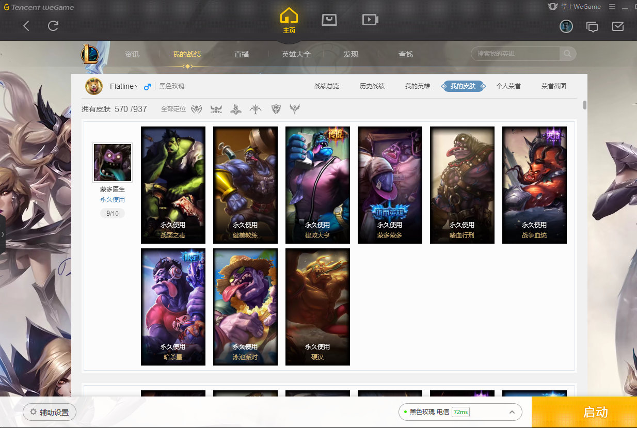This screenshot has height=428, width=637.
Task: Click the Flatline profile avatar
Action: [x=94, y=86]
